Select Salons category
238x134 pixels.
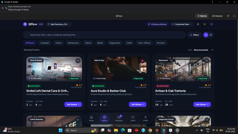88,43
